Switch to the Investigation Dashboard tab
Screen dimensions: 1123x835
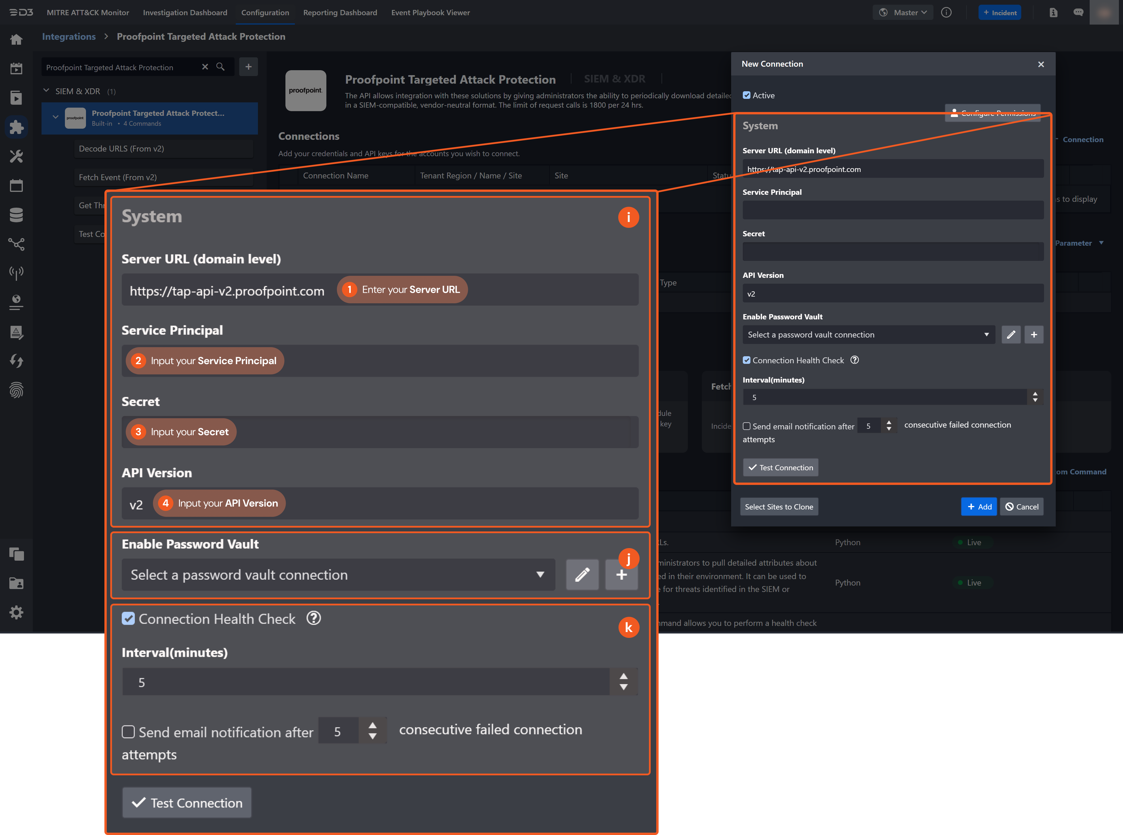[185, 13]
